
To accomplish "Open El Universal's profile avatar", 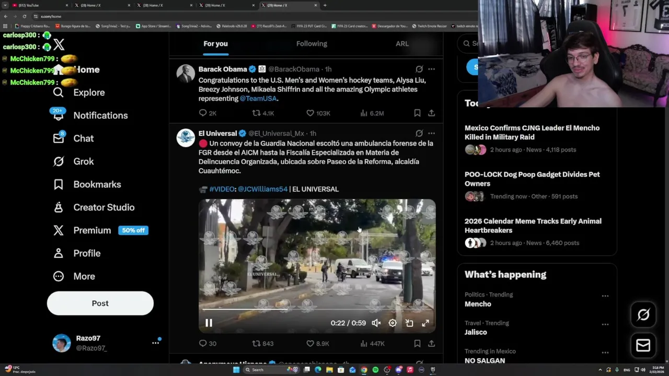I will point(186,138).
